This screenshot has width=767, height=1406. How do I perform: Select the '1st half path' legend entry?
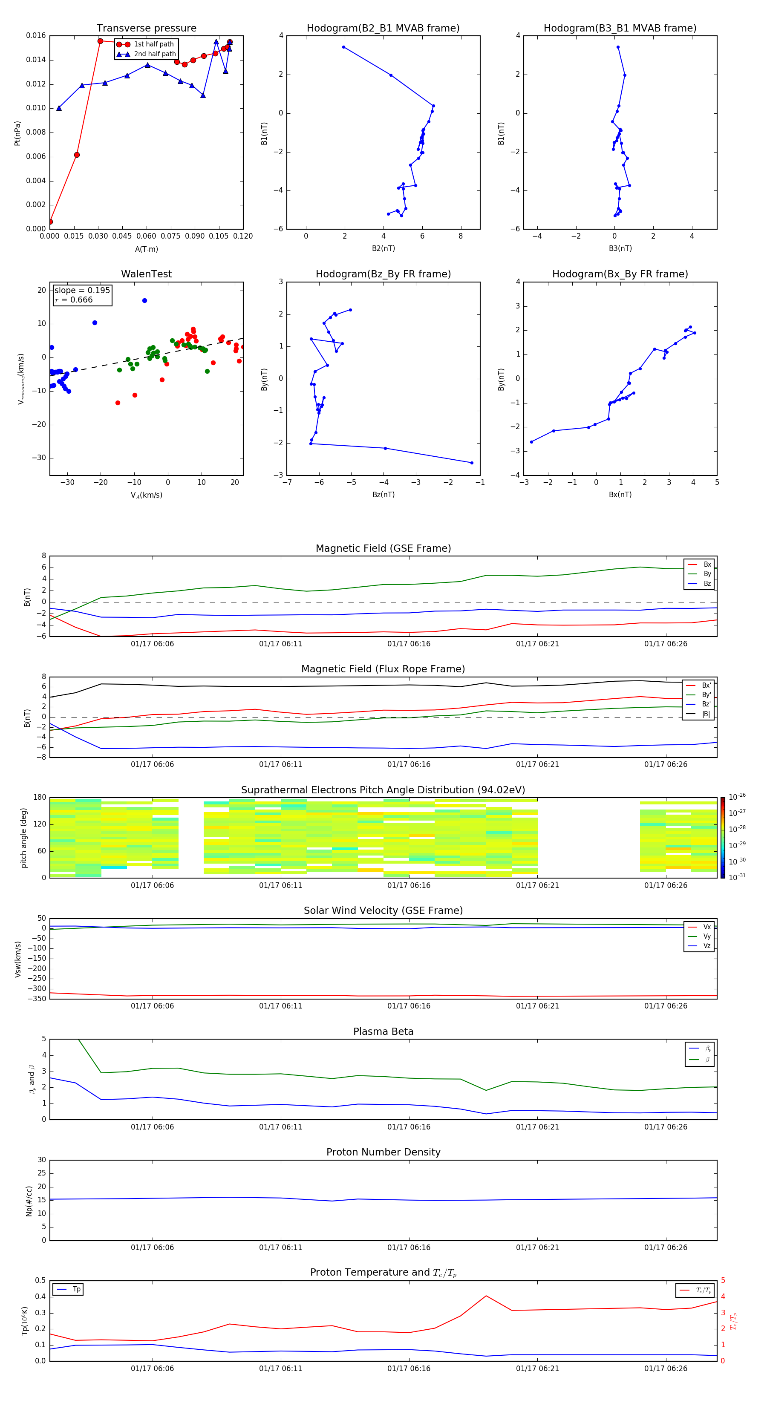coord(146,44)
